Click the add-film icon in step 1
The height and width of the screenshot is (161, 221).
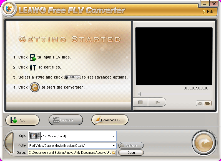pos(33,57)
